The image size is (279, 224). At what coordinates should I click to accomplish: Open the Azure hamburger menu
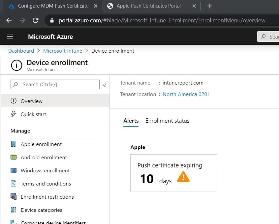pyautogui.click(x=10, y=37)
